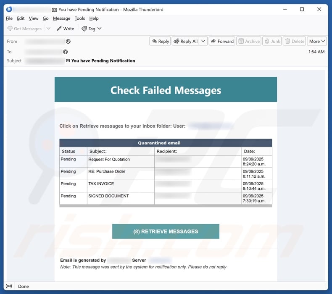Reply to this email
Viewport: 332px width, 294px height.
pos(160,41)
